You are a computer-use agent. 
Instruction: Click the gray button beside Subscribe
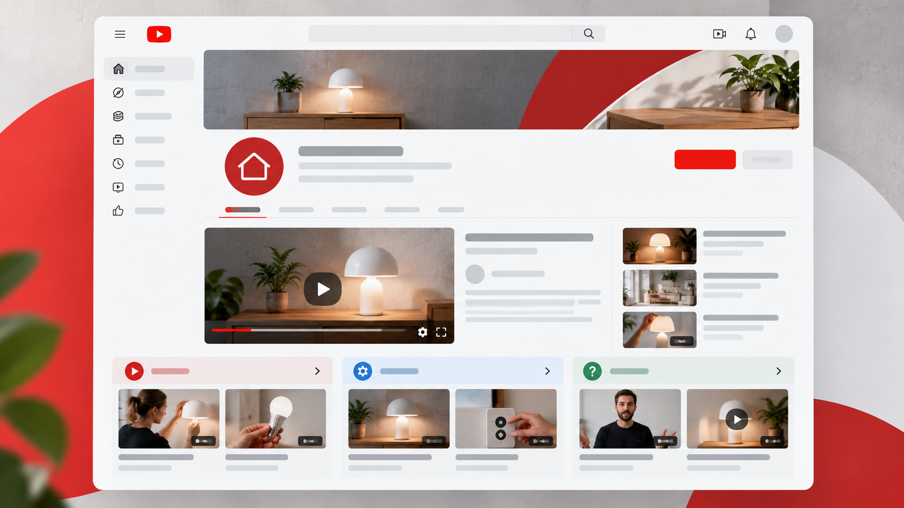(767, 159)
